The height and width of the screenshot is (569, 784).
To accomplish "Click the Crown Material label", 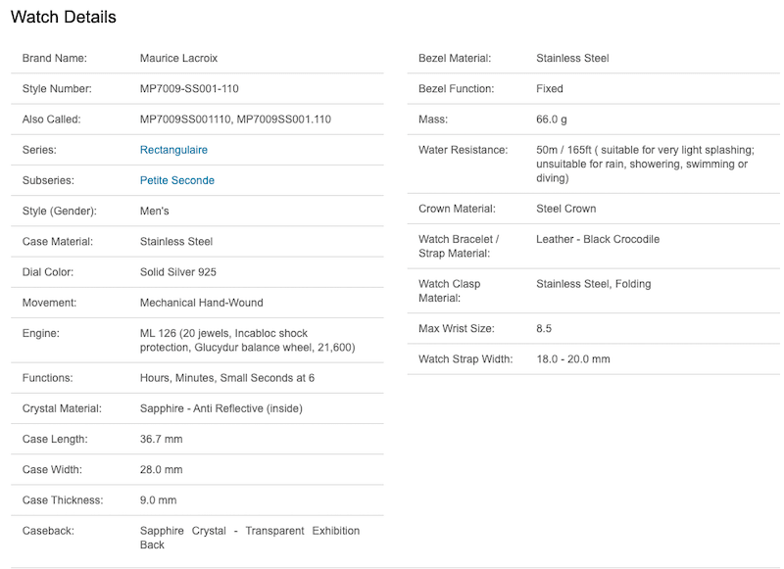I will tap(457, 209).
